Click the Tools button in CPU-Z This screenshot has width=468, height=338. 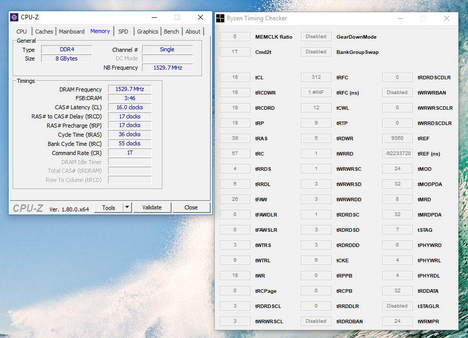click(x=109, y=207)
